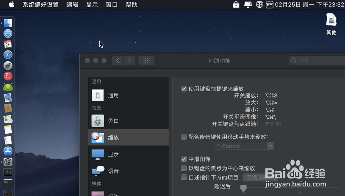
Task: Click the globe input source icon
Action: point(259,4)
